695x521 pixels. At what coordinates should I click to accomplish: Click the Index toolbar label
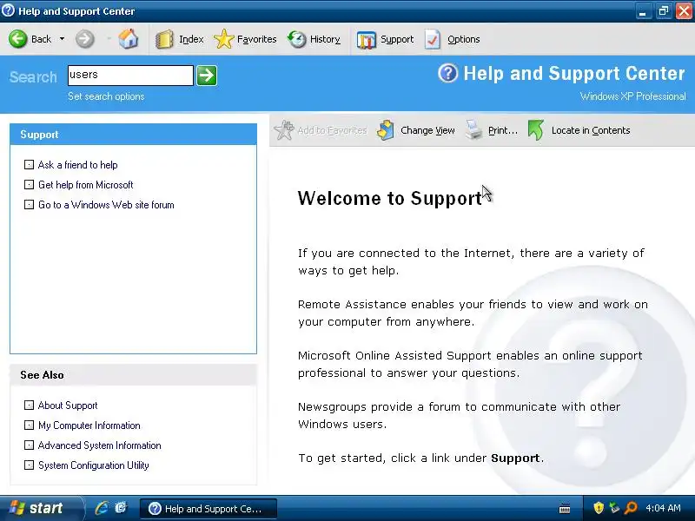tap(191, 39)
